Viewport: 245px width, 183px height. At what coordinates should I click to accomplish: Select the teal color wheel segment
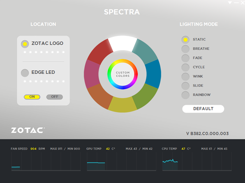[145, 52]
